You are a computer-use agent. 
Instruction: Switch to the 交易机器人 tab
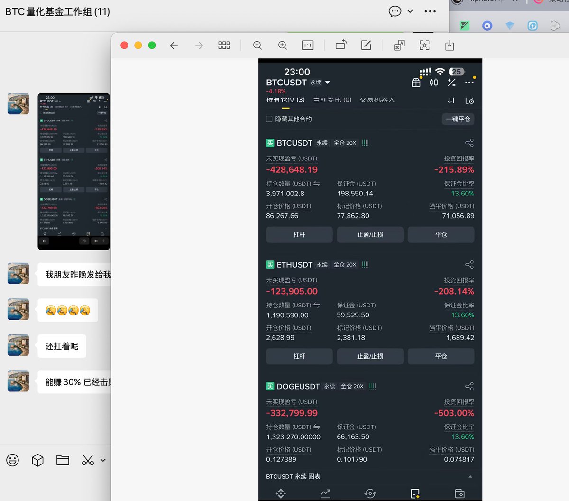pos(377,100)
